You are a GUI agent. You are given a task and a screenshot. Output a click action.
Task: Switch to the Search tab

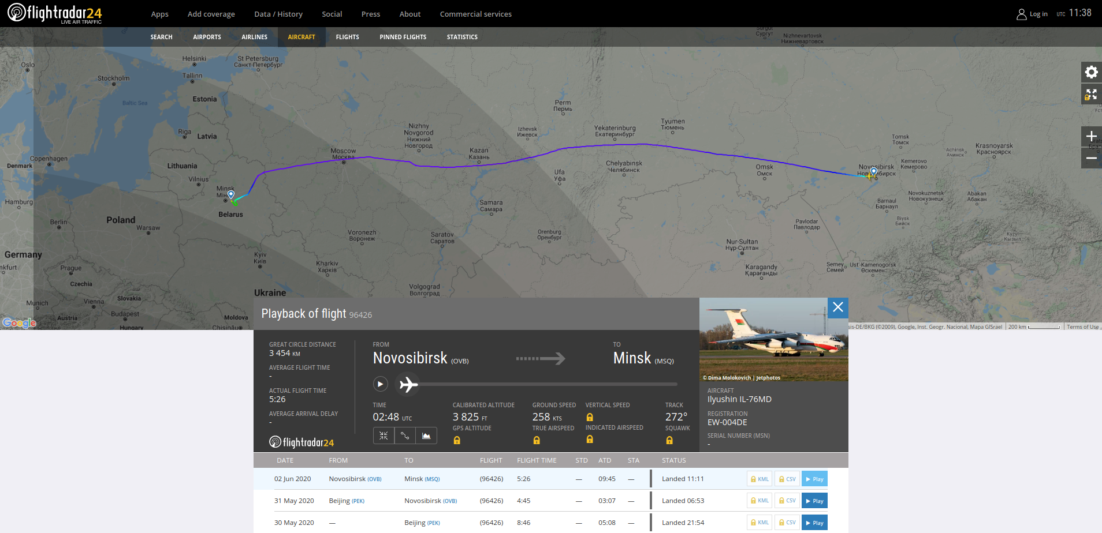click(162, 37)
